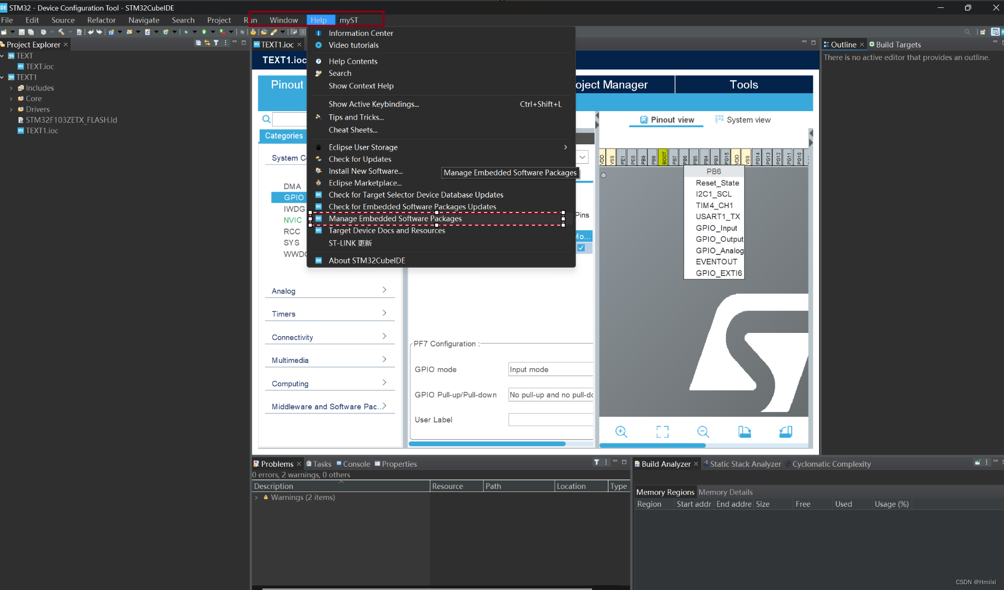Image resolution: width=1004 pixels, height=590 pixels.
Task: Select GPIO_Output in the pin menu
Action: click(719, 239)
